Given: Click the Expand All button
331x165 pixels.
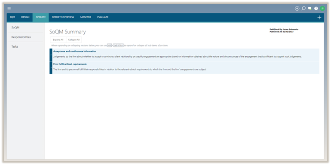Looking at the screenshot, I should 58,40.
